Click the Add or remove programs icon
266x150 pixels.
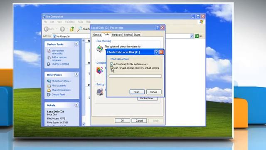pos(49,57)
